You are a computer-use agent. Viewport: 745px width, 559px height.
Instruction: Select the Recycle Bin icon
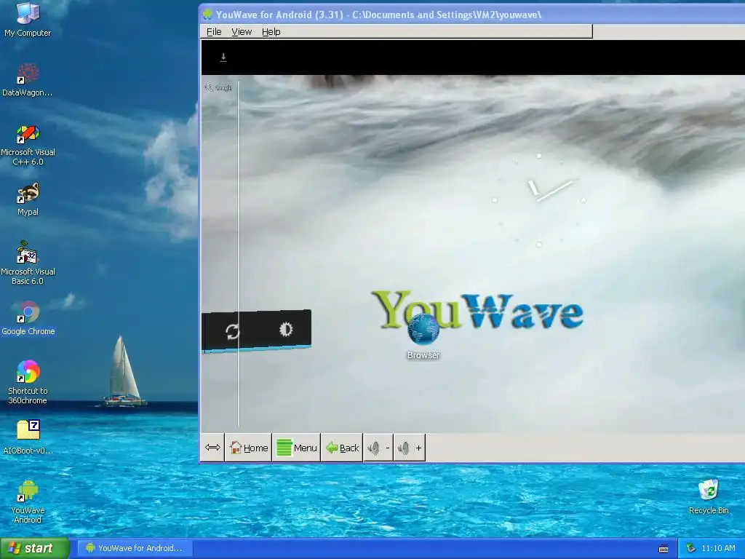coord(709,497)
